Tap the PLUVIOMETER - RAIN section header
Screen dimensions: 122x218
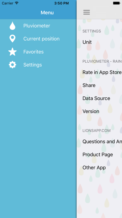(102, 61)
